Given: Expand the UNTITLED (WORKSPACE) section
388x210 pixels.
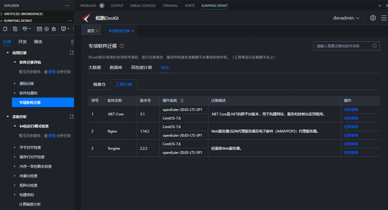Looking at the screenshot, I should pyautogui.click(x=2, y=14).
